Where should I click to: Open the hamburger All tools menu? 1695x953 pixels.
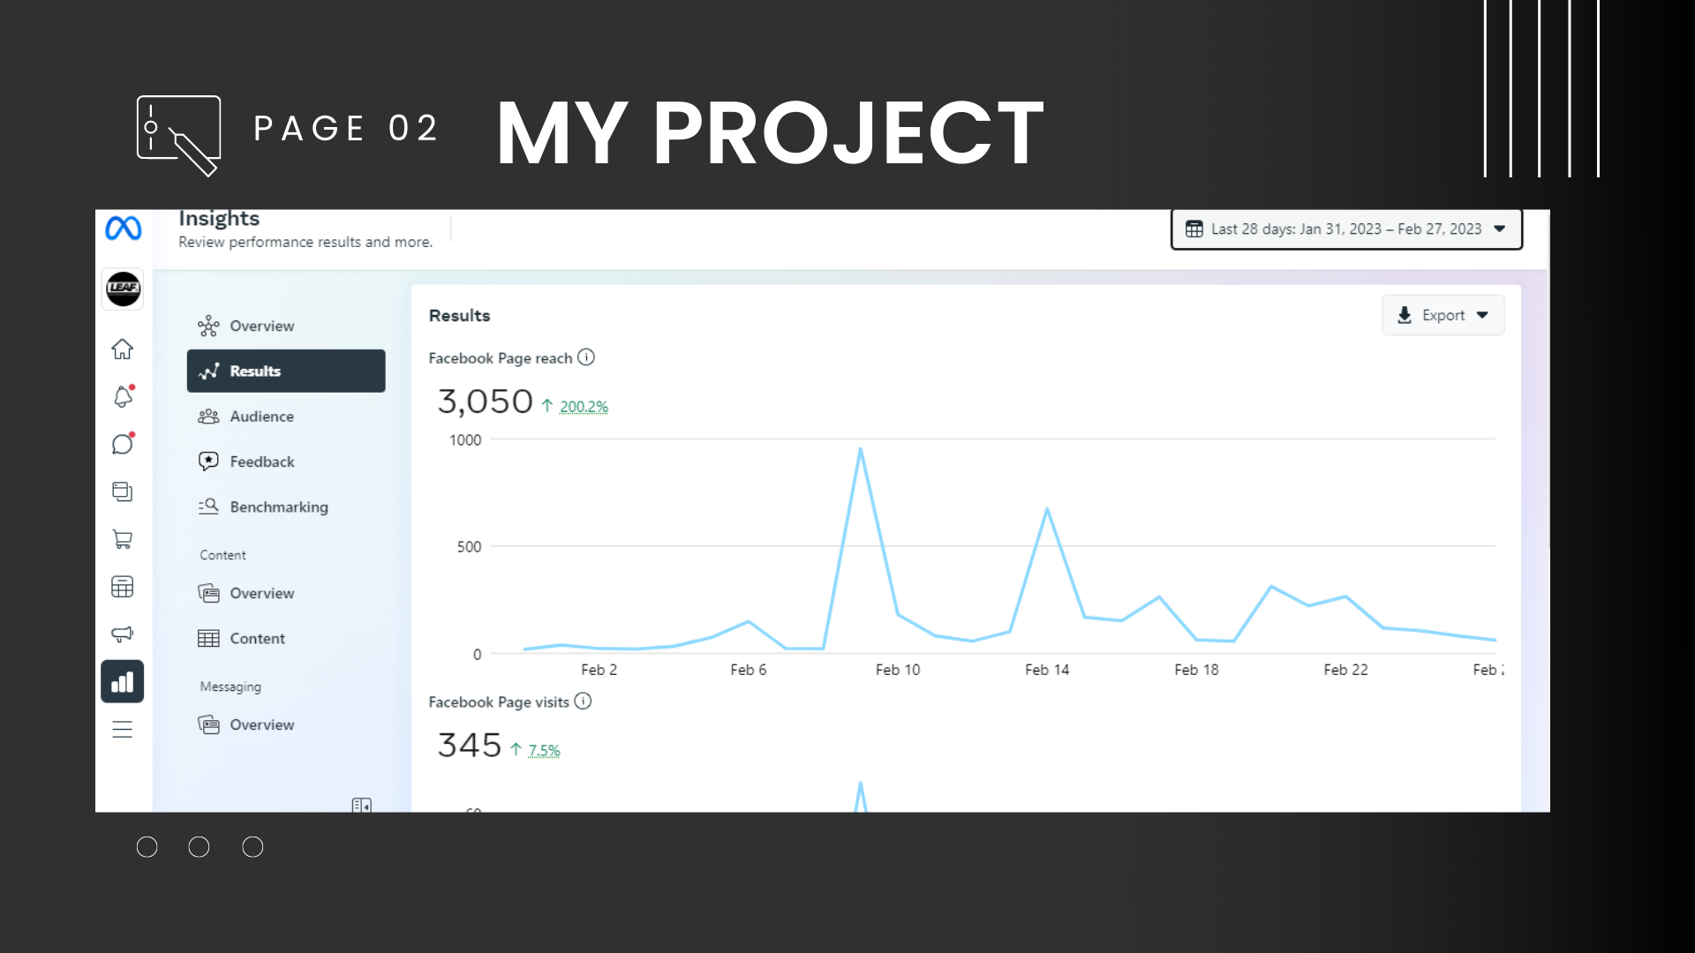coord(123,729)
